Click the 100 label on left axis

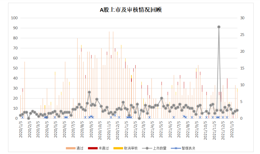click(14, 18)
